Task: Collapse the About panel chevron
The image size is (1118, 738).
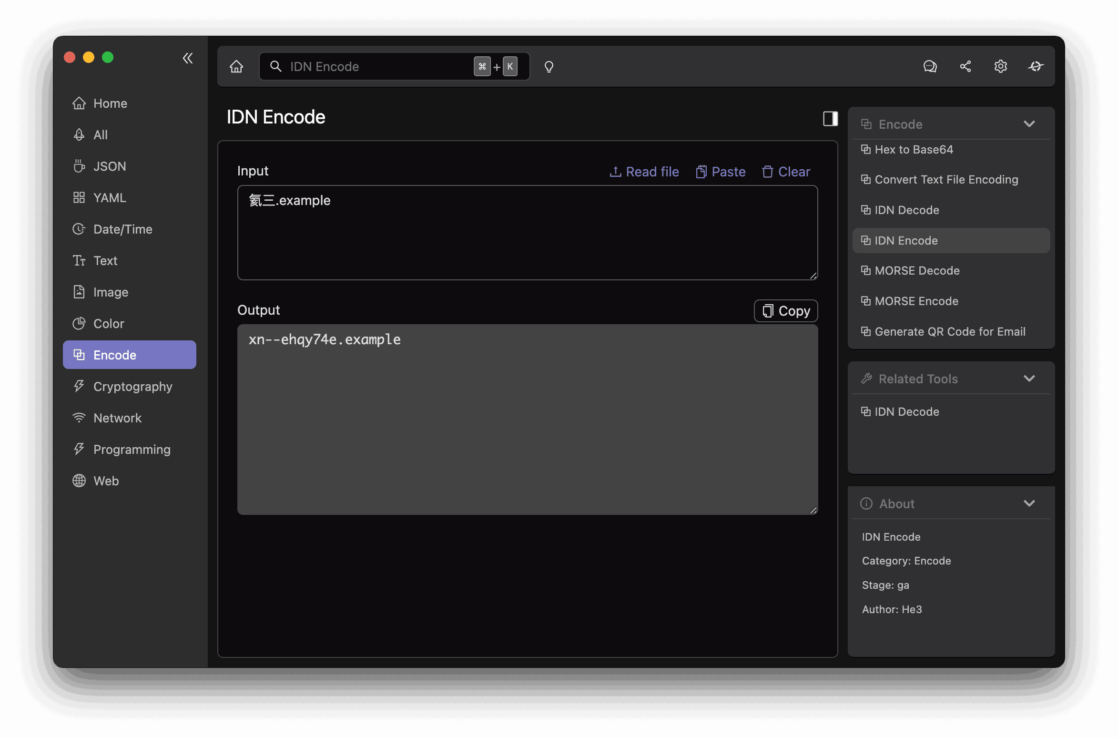Action: tap(1029, 503)
